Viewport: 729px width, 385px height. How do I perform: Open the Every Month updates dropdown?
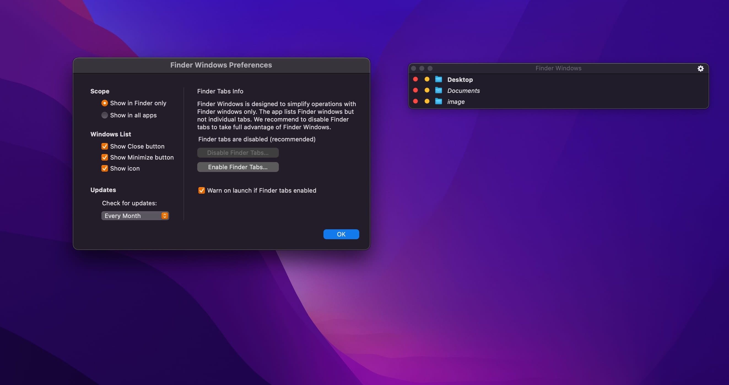[x=135, y=216]
